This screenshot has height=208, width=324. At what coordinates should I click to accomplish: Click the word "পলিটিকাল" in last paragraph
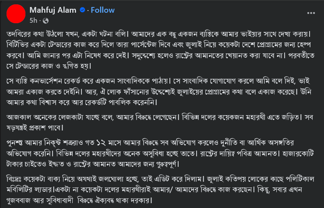pos(300,179)
